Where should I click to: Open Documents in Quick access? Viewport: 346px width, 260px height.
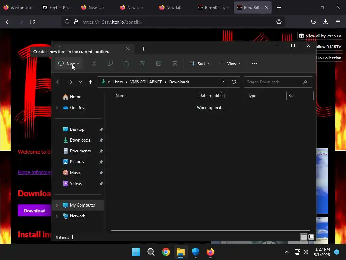click(80, 151)
